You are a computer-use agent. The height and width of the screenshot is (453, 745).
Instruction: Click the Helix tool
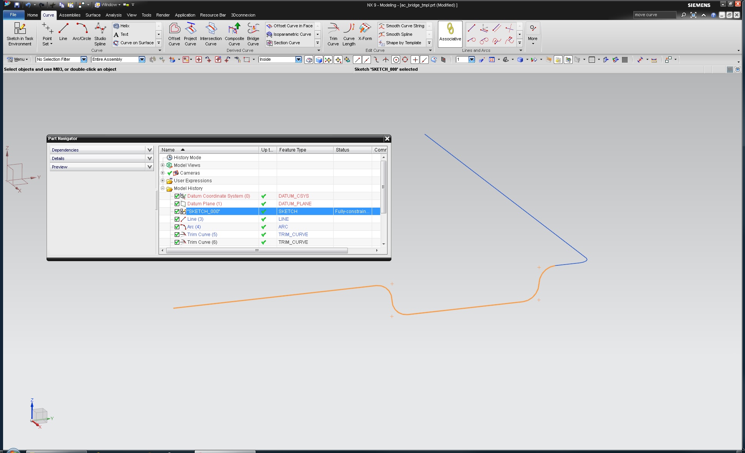click(x=122, y=26)
